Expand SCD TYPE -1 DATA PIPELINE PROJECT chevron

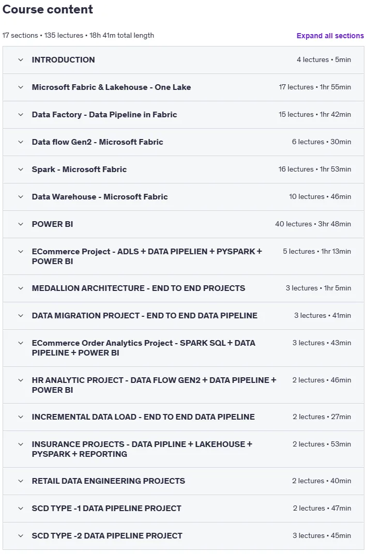pos(21,509)
